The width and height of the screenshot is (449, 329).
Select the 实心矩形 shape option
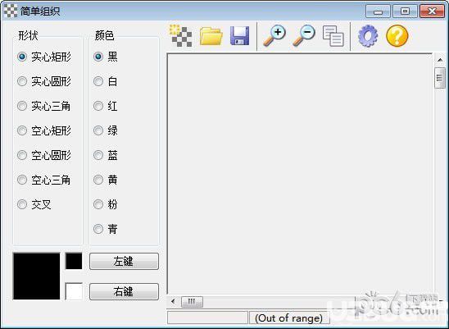click(x=44, y=57)
